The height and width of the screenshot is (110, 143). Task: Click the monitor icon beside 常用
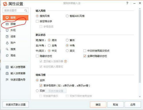[7, 18]
